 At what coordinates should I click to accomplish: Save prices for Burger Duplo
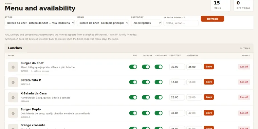pyautogui.click(x=209, y=113)
